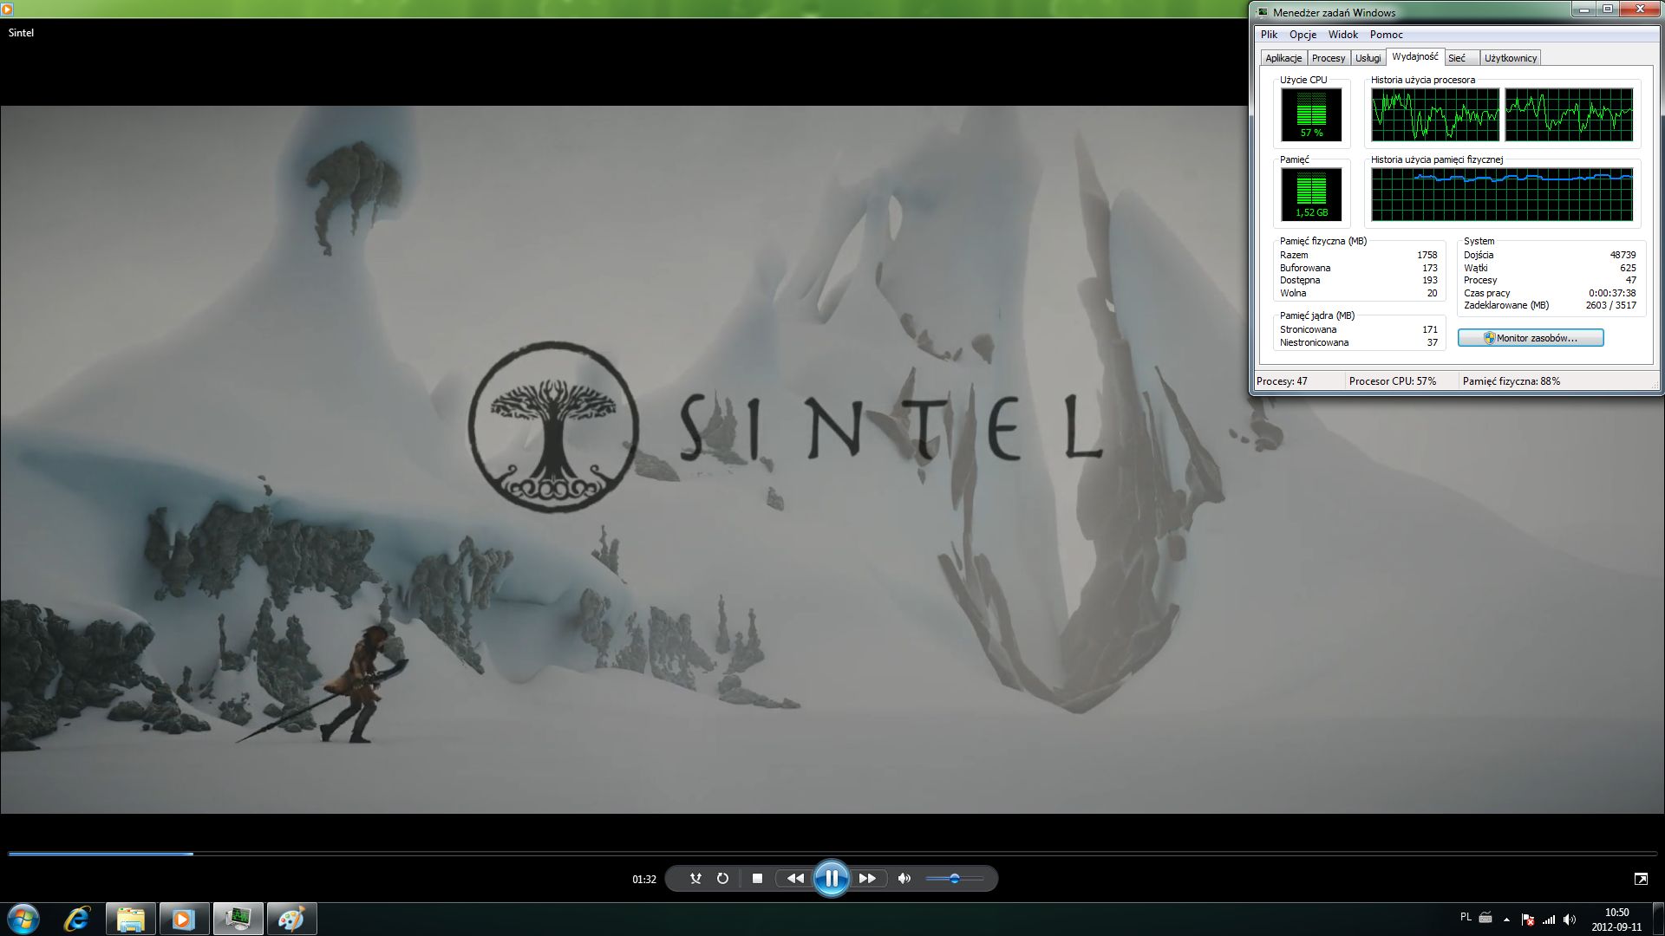This screenshot has width=1665, height=936.
Task: Seek on the video progress bar
Action: (832, 854)
